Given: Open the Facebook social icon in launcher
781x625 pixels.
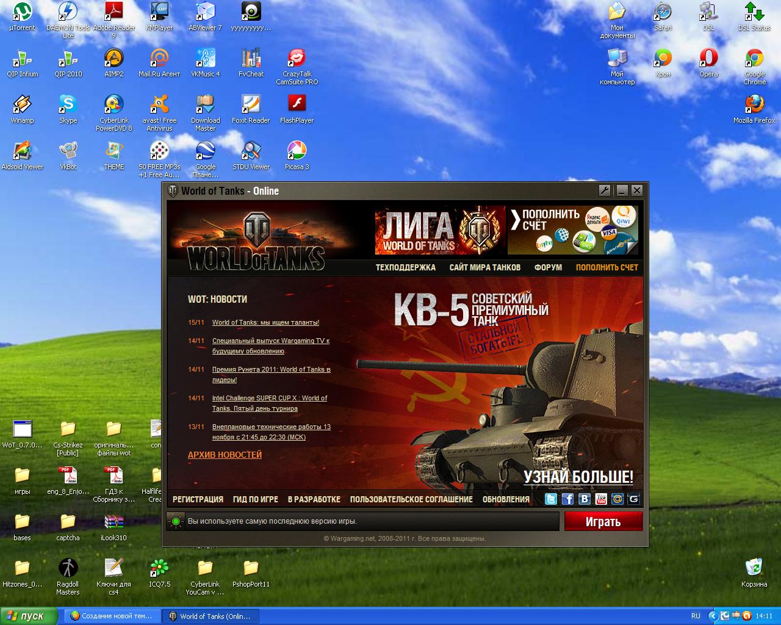Looking at the screenshot, I should click(x=567, y=499).
